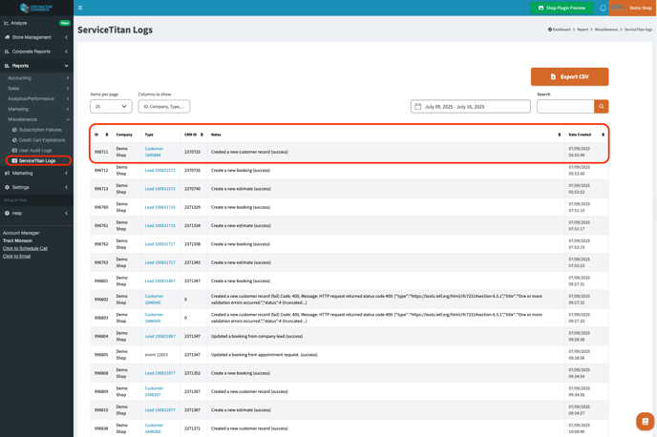Open Customer 1496507 link
The width and height of the screenshot is (657, 437).
click(154, 391)
